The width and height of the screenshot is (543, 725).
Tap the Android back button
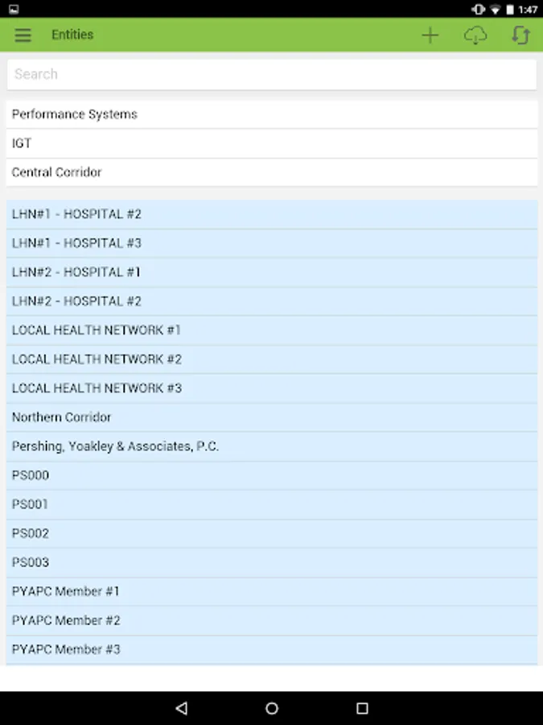pos(182,708)
